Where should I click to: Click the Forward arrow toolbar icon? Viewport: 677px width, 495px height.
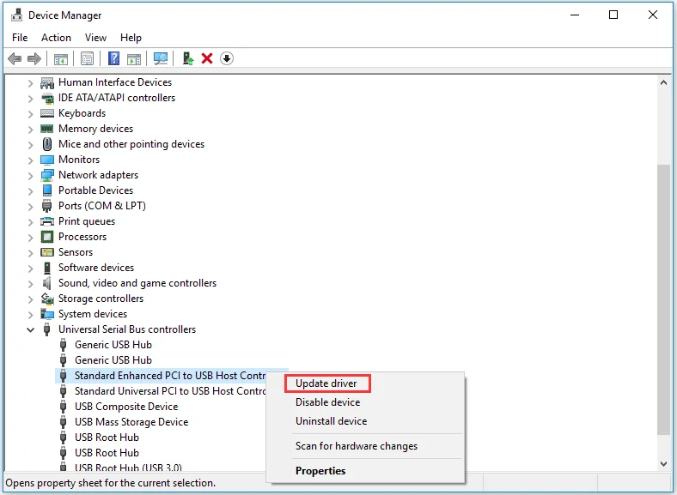click(34, 58)
